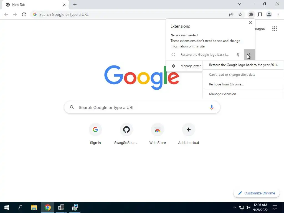Close the Extensions popup
284x213 pixels.
tap(250, 23)
